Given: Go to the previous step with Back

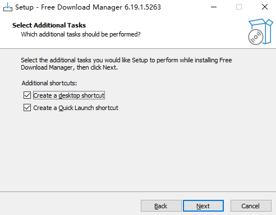Looking at the screenshot, I should click(x=161, y=206).
